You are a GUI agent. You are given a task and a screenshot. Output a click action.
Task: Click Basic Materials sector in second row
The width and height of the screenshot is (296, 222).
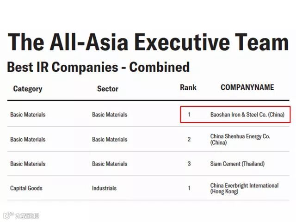pos(110,139)
